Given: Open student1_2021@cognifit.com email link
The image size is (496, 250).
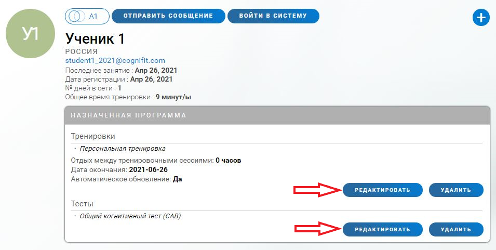Looking at the screenshot, I should click(x=115, y=60).
